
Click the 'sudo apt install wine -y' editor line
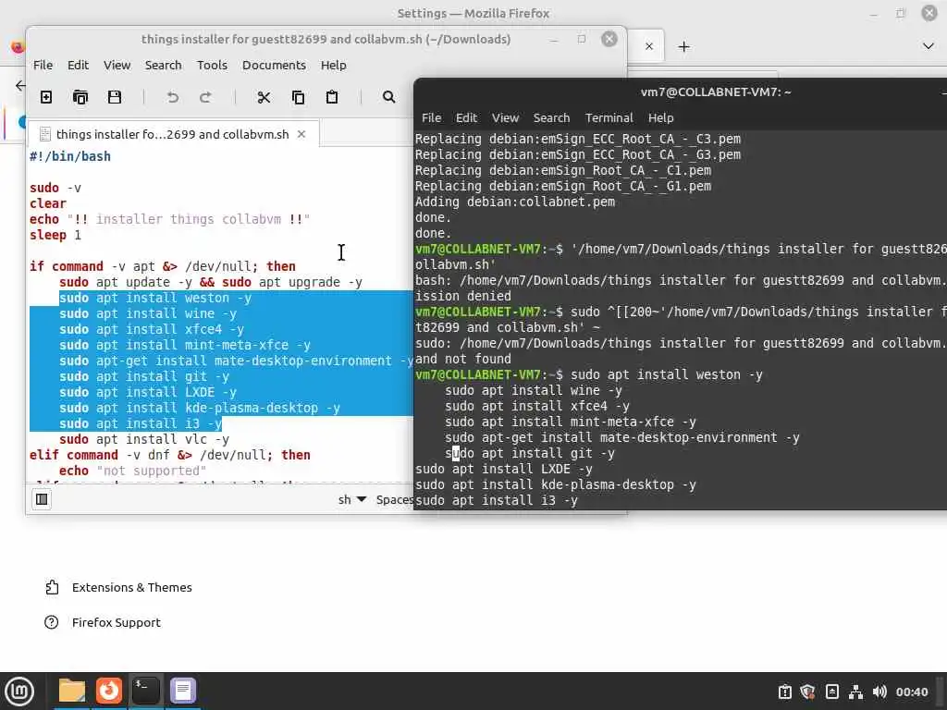[148, 314]
